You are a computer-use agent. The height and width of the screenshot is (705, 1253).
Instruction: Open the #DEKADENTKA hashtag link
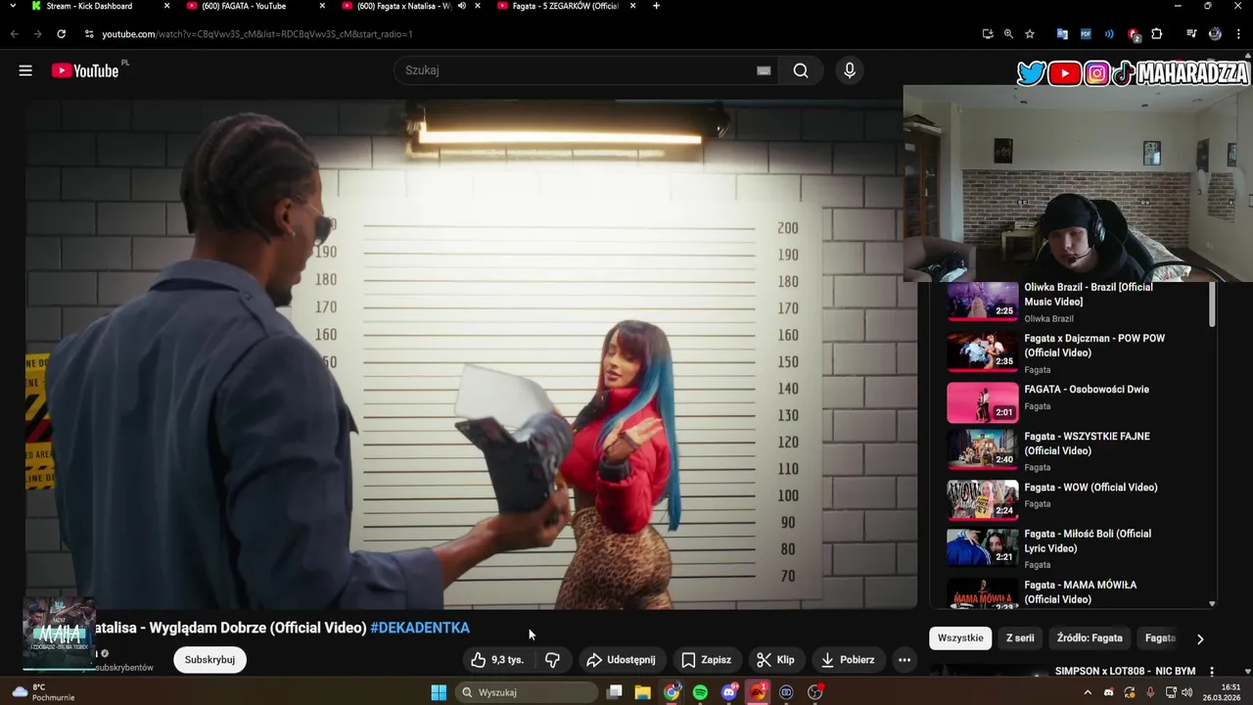pyautogui.click(x=420, y=628)
